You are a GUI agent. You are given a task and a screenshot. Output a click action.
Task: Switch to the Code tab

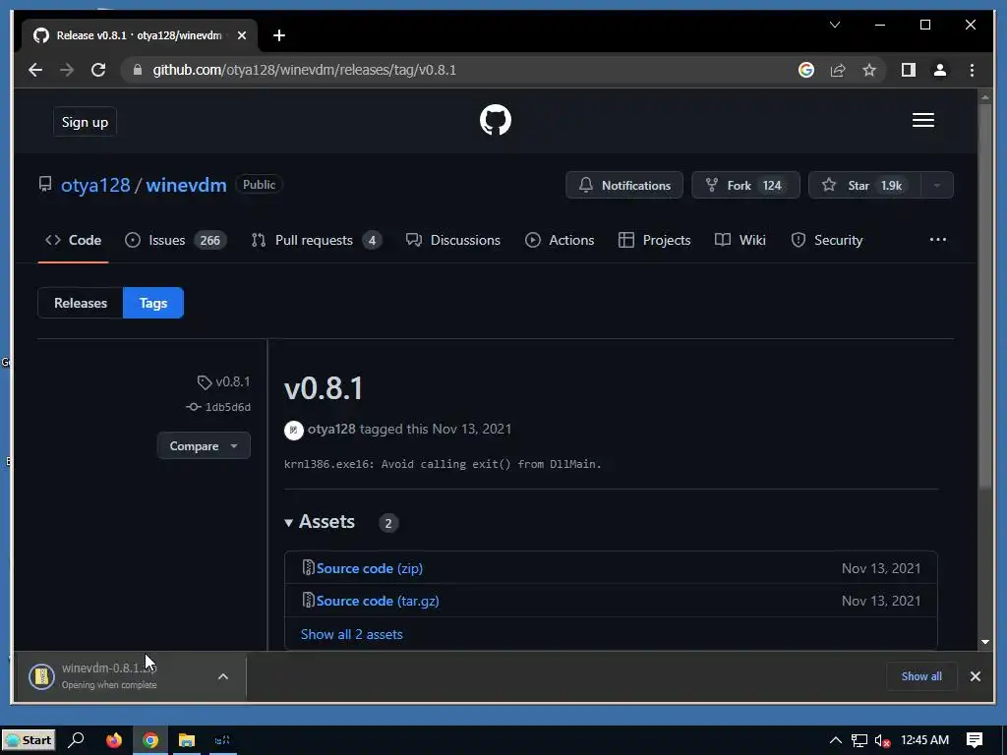point(73,240)
